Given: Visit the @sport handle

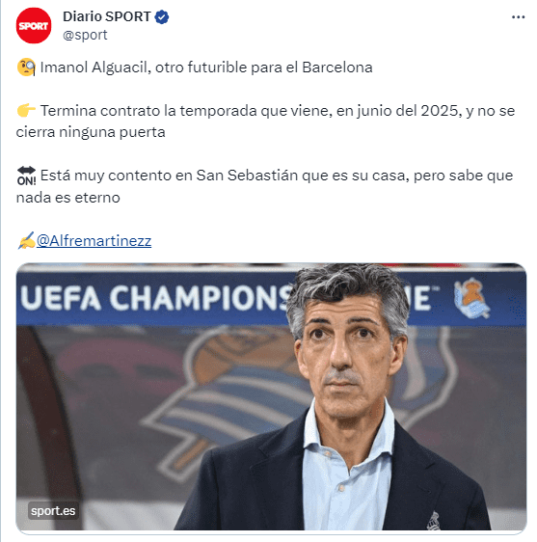Looking at the screenshot, I should pos(85,35).
